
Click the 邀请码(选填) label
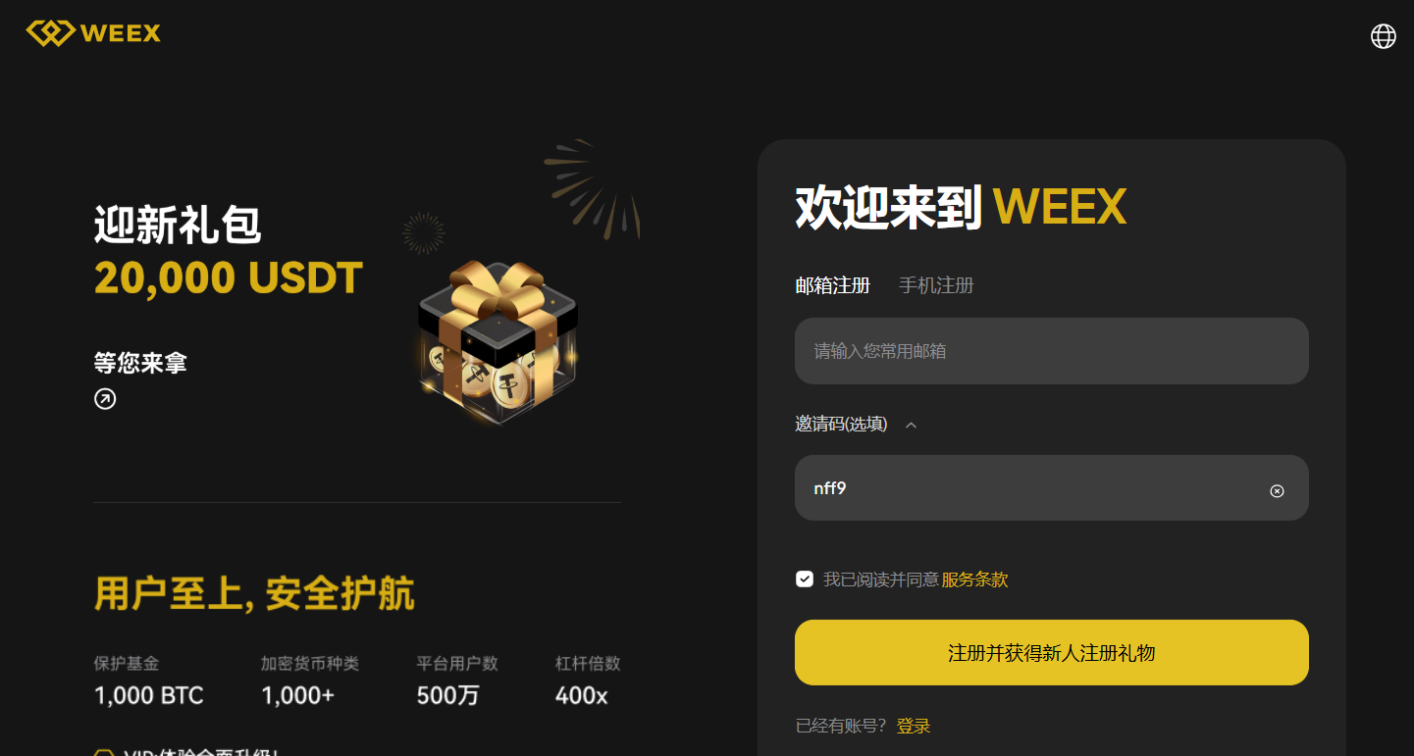coord(841,424)
